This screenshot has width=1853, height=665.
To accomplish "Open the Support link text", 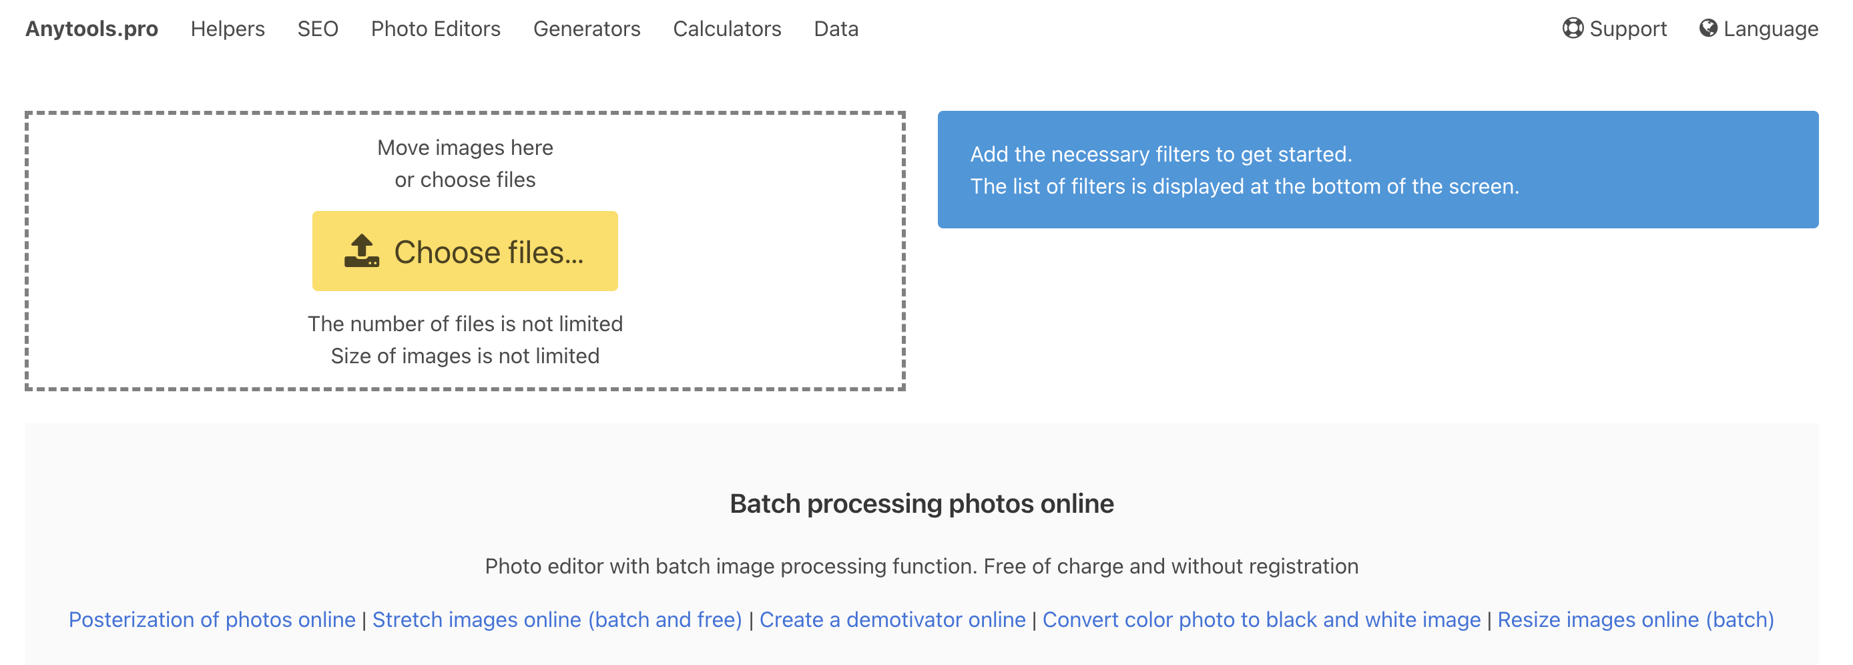I will [1627, 29].
